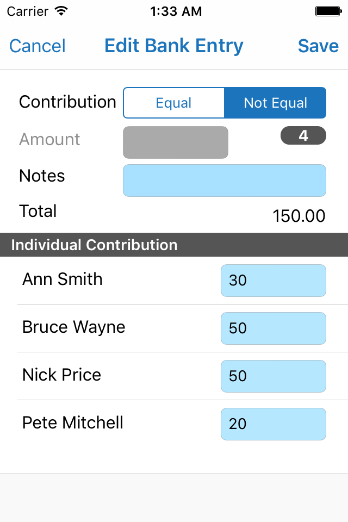Tap the battery indicator icon
Viewport: 348px width, 522px height.
328,11
